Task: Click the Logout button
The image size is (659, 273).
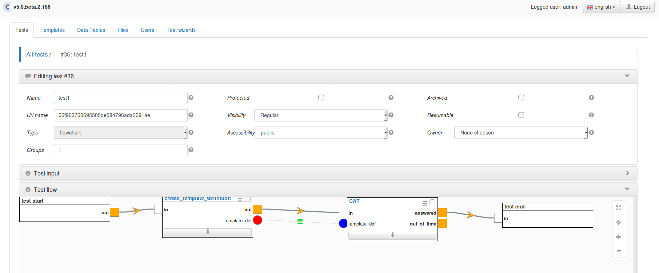Action: (638, 7)
